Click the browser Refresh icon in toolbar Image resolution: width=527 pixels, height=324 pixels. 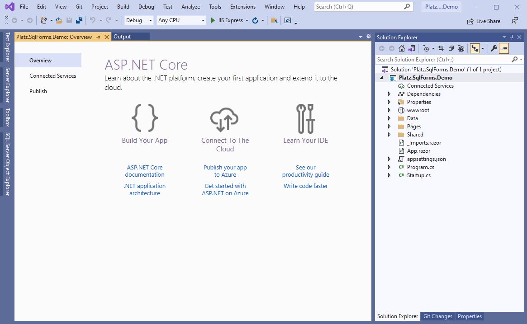[255, 20]
